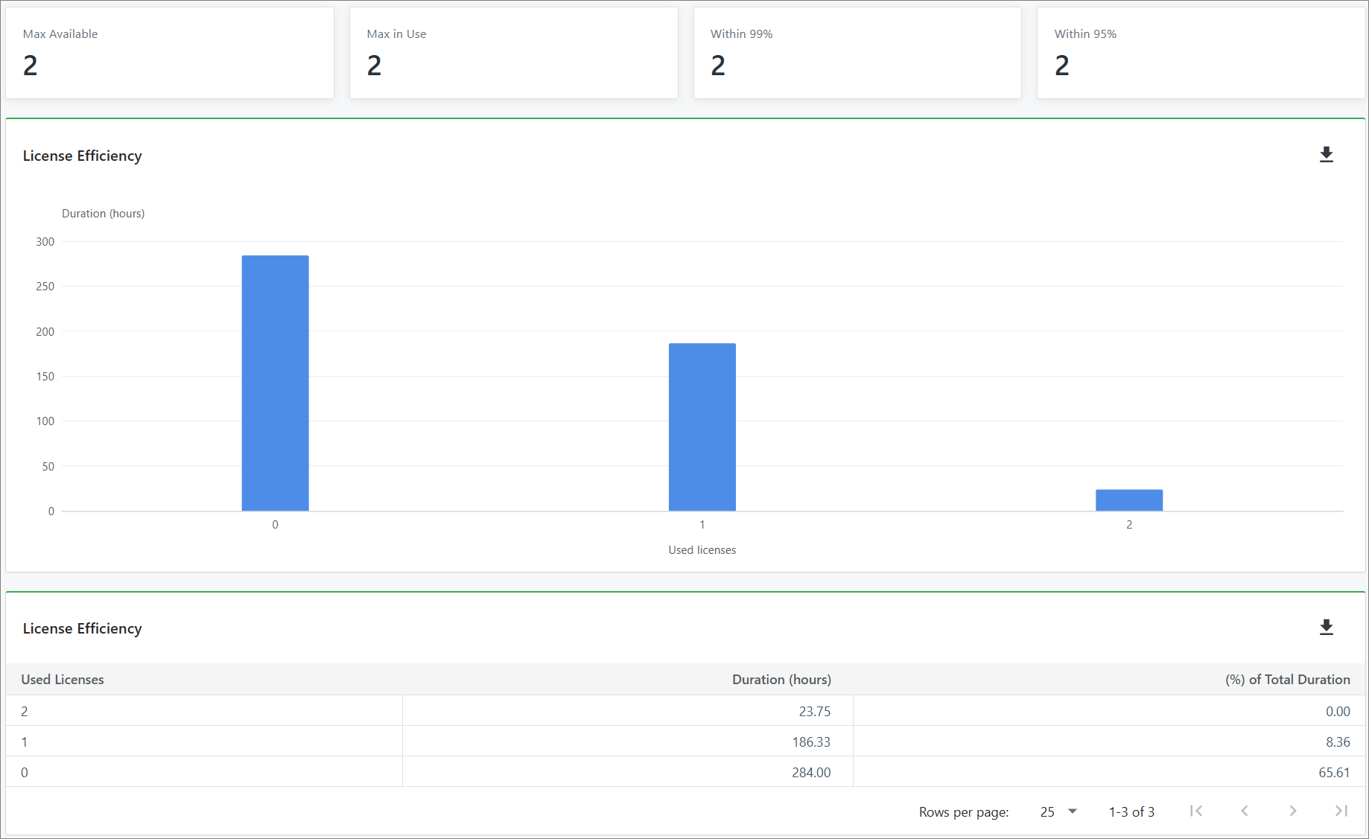Click the 8.36 percentage cell
The height and width of the screenshot is (839, 1369).
1109,741
